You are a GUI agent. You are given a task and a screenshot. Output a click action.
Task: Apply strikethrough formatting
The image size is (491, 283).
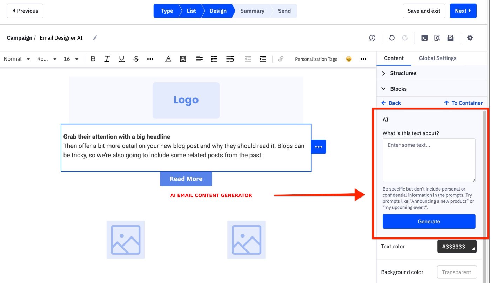point(136,59)
